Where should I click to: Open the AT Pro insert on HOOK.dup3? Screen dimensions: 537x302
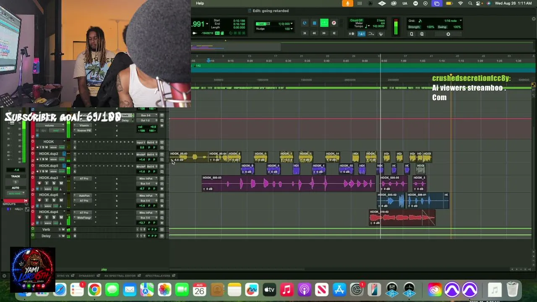tap(84, 179)
